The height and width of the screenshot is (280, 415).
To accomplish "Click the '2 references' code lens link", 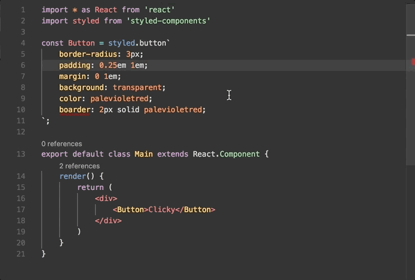I will click(80, 166).
